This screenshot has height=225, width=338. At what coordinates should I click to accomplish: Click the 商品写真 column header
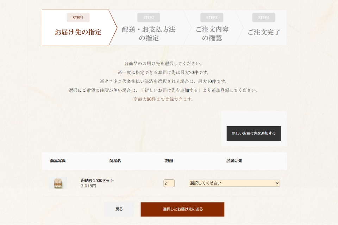click(x=58, y=161)
